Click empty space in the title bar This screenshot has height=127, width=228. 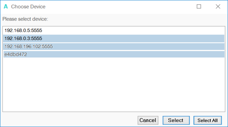coord(122,6)
